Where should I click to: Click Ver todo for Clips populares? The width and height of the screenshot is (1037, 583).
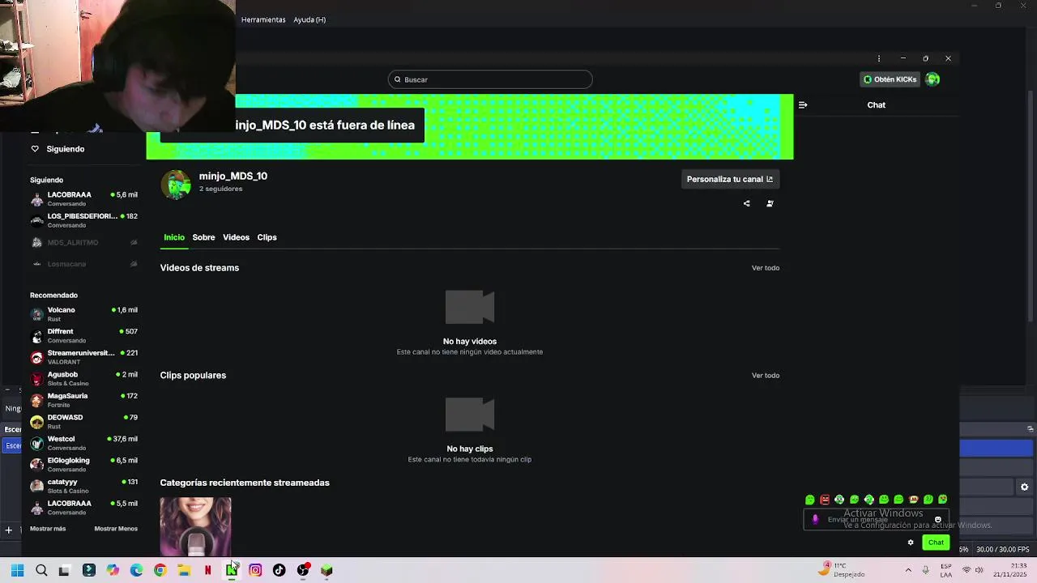pyautogui.click(x=766, y=376)
